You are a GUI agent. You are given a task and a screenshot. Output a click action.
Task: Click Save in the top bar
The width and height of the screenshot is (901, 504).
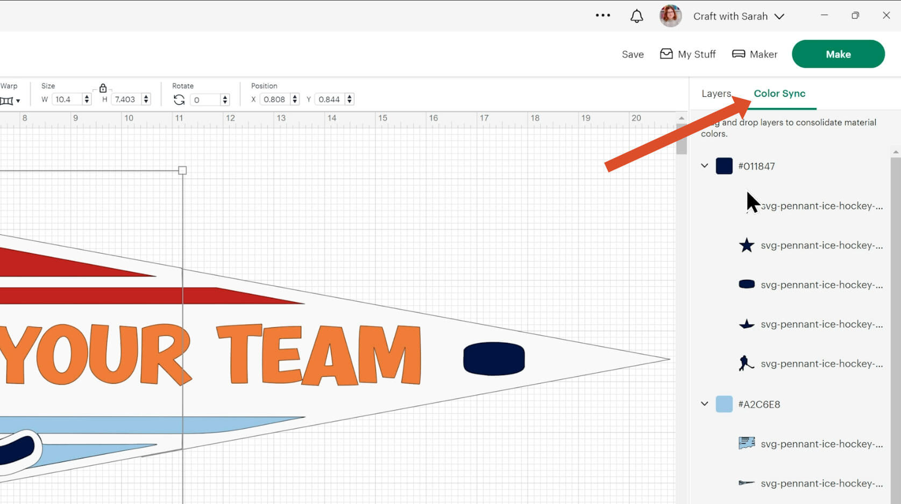click(633, 54)
